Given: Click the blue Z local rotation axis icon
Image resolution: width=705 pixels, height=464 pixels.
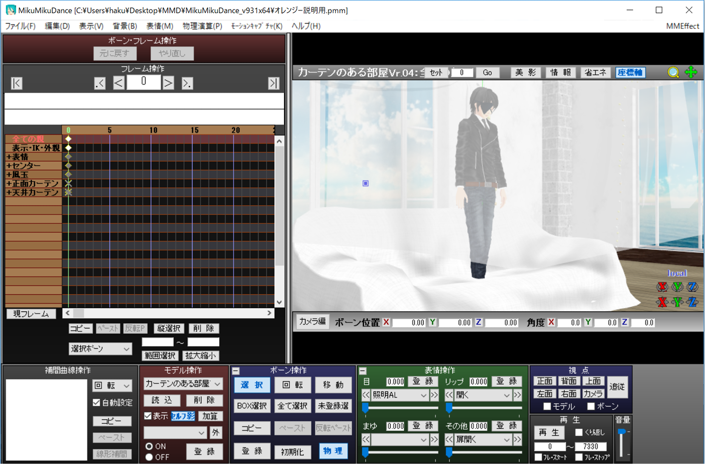Looking at the screenshot, I should pos(692,286).
